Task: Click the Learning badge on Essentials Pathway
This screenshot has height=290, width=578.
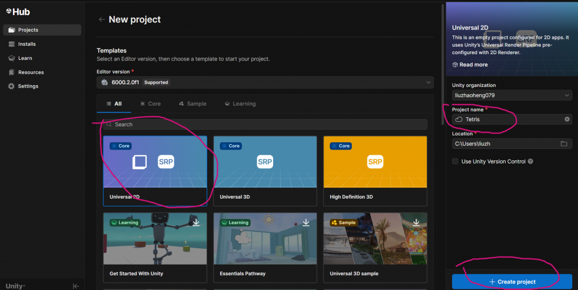Action: click(x=235, y=222)
